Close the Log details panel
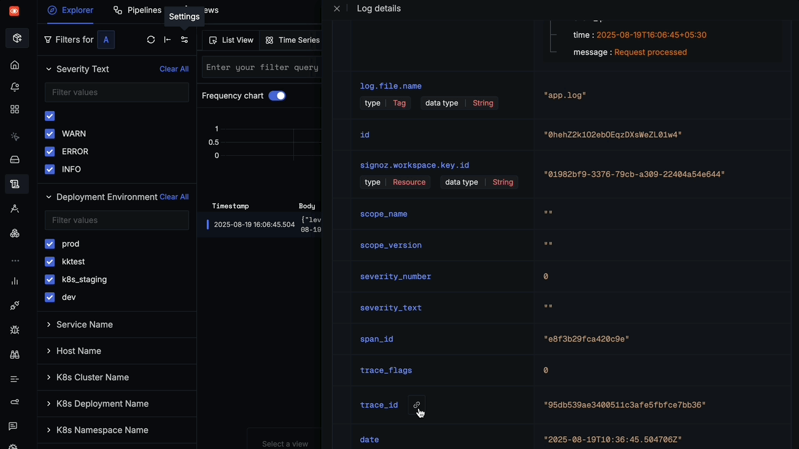The width and height of the screenshot is (799, 449). coord(337,9)
